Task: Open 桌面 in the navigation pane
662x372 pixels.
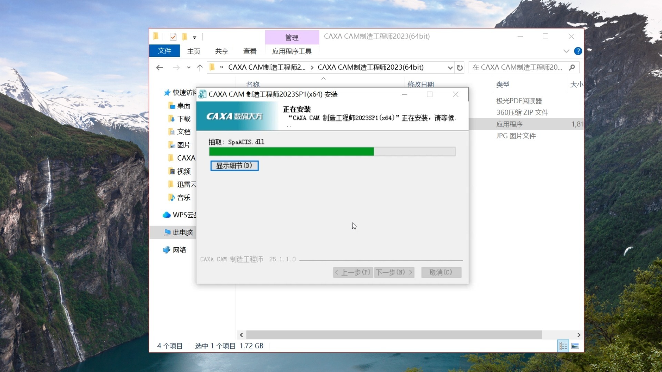Action: [180, 106]
